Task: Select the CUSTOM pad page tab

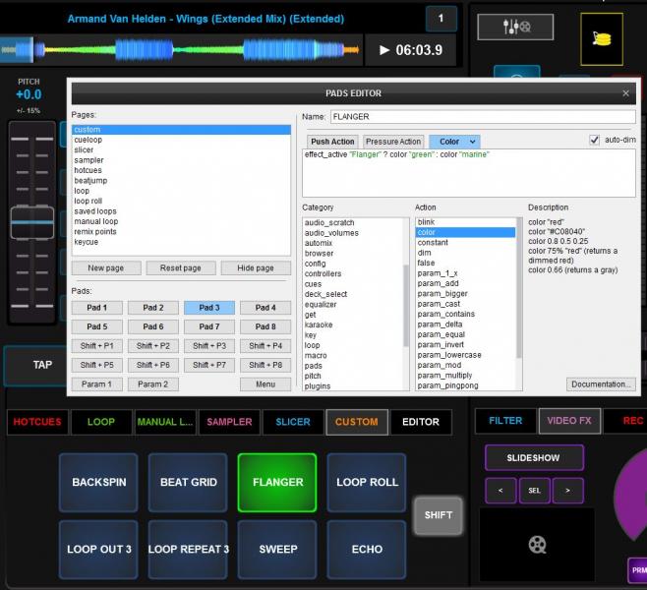Action: (357, 422)
